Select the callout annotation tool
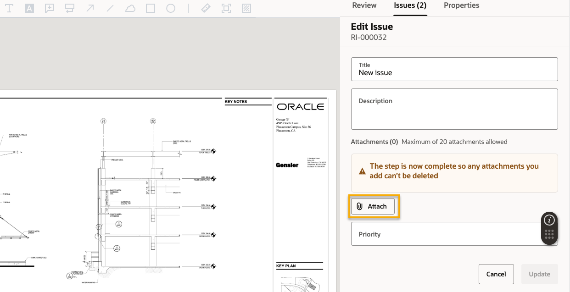 (70, 8)
